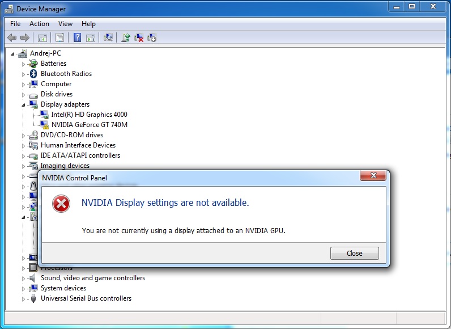Open the Action menu

click(39, 24)
